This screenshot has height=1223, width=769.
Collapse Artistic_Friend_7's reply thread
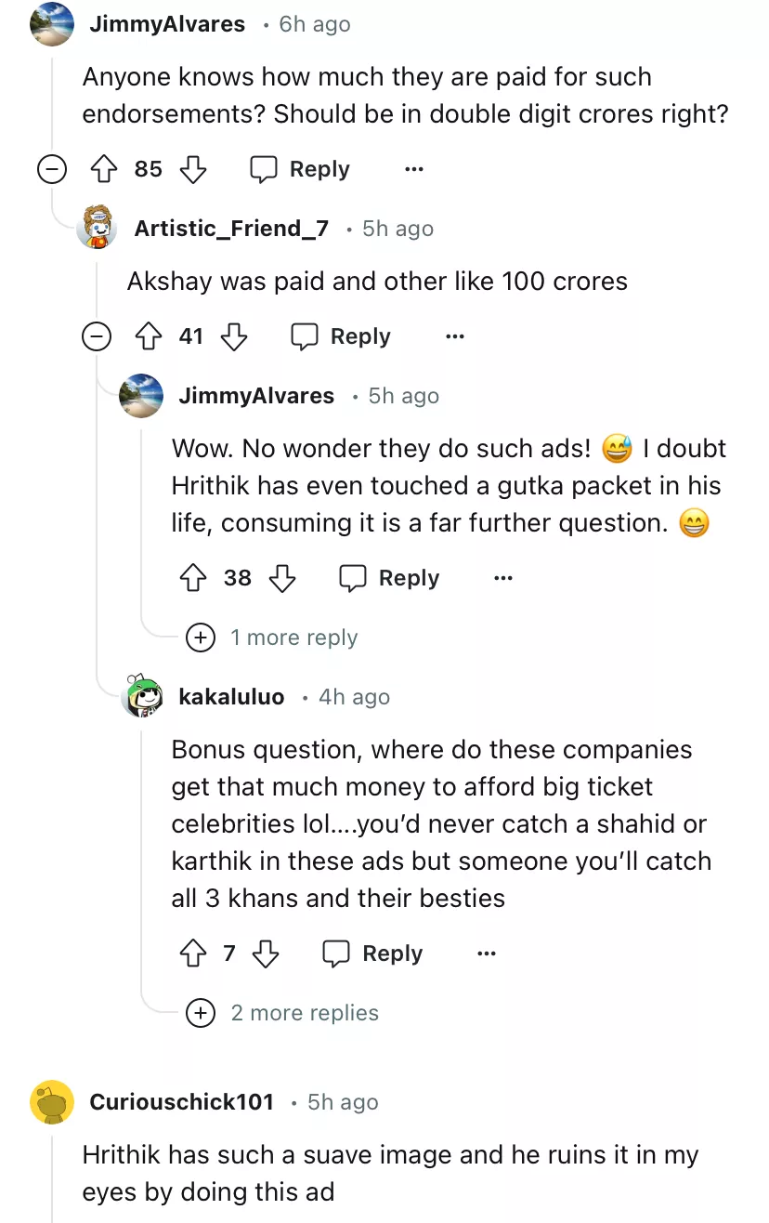96,336
